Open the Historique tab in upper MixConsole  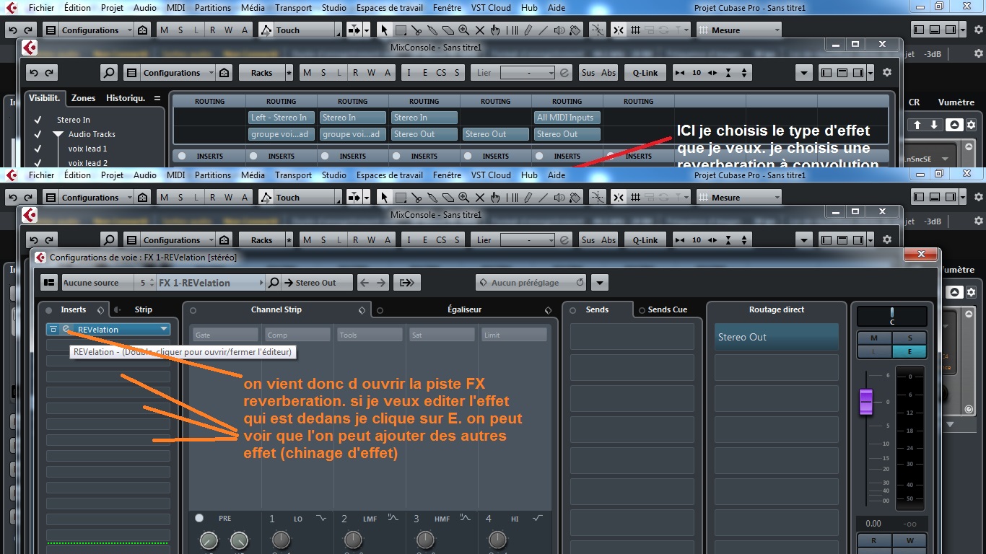(x=126, y=98)
